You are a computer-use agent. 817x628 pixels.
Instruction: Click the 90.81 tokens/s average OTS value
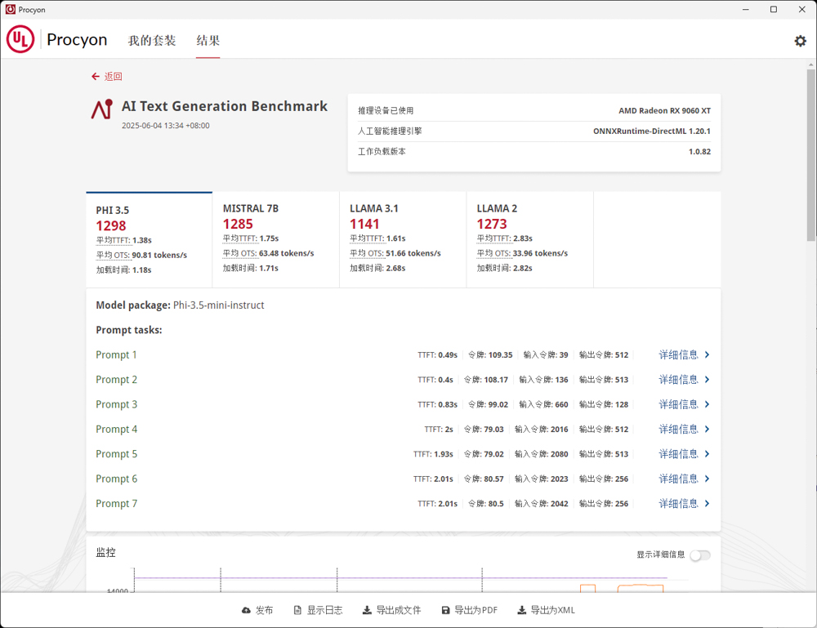tap(159, 255)
